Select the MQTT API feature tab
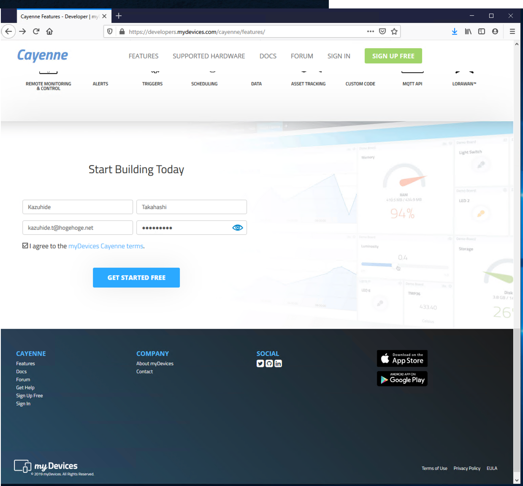Image resolution: width=523 pixels, height=486 pixels. click(x=412, y=84)
